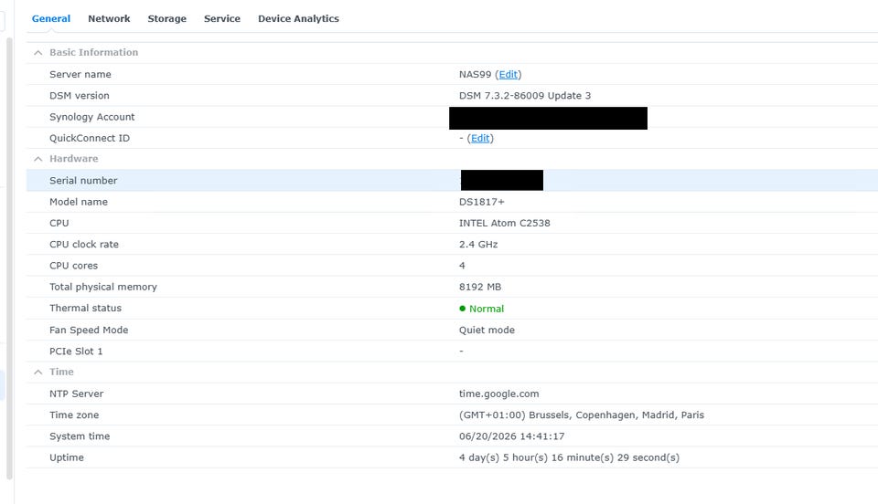Click the Fan Speed Mode label
Image resolution: width=878 pixels, height=504 pixels.
tap(89, 330)
